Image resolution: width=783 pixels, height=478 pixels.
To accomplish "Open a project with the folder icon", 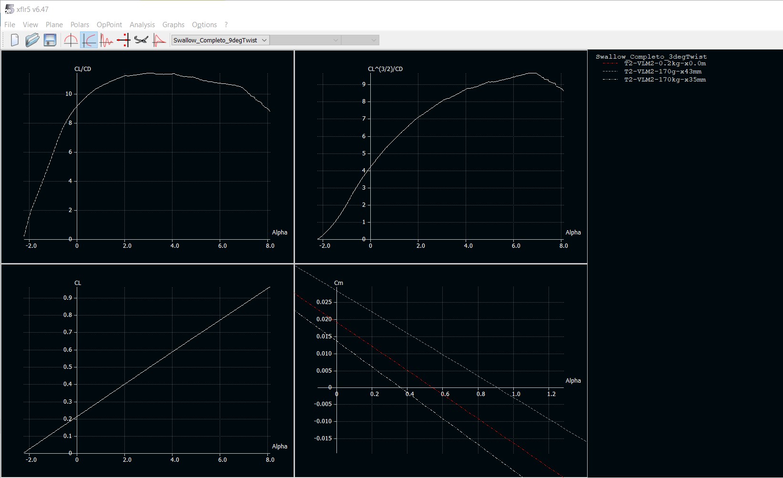I will pyautogui.click(x=32, y=41).
